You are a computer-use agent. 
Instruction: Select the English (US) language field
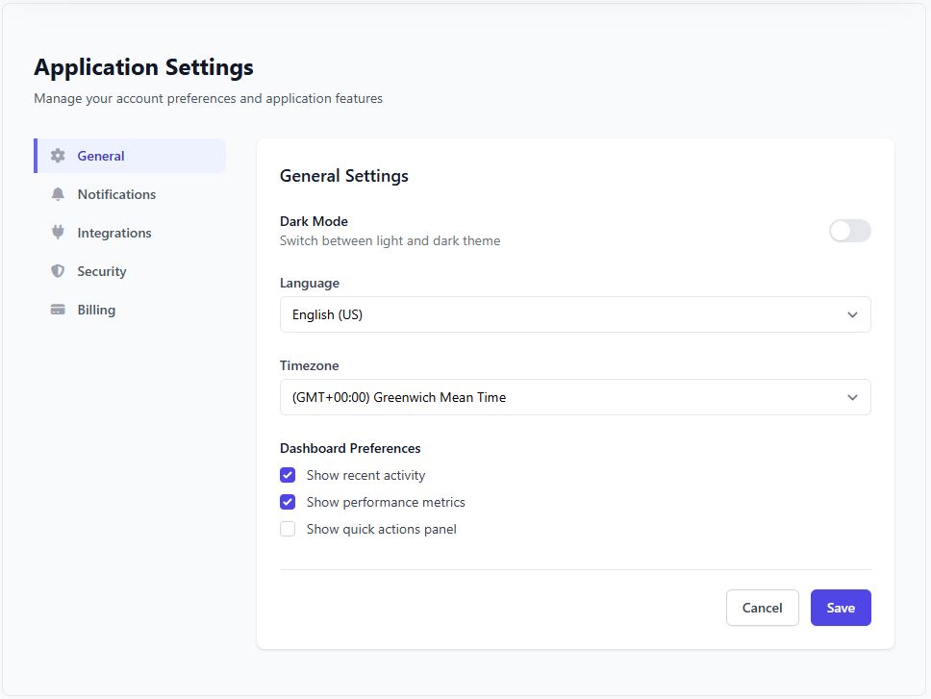pos(574,313)
